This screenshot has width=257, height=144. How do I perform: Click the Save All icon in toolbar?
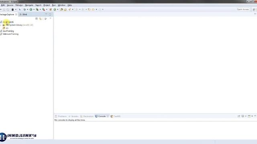pyautogui.click(x=8, y=10)
